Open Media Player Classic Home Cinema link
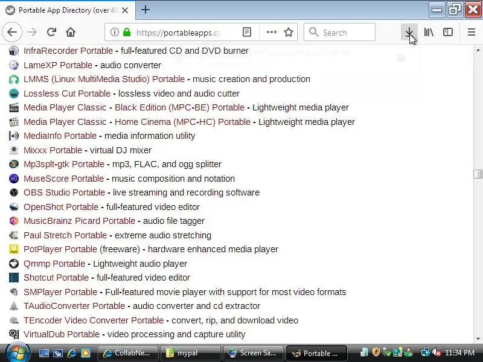This screenshot has height=362, width=483. (x=137, y=122)
